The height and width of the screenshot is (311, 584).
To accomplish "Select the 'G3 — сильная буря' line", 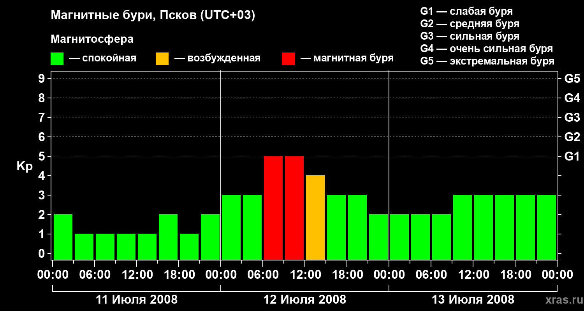I will (x=470, y=36).
